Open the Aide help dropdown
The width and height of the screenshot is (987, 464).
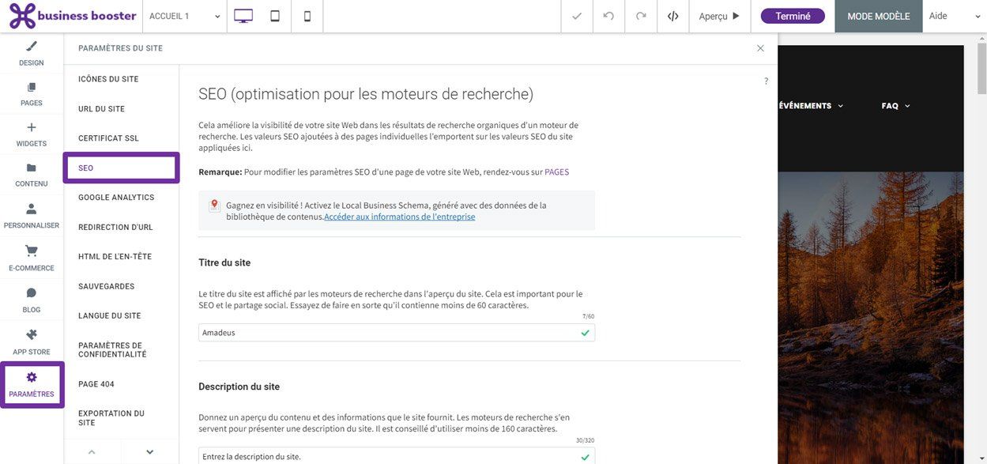pyautogui.click(x=954, y=16)
